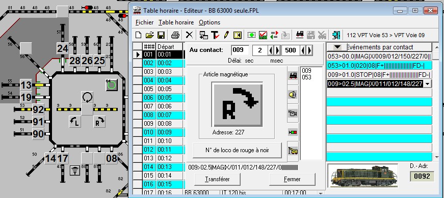Click the Transférer button
Image resolution: width=444 pixels, height=198 pixels.
click(217, 179)
